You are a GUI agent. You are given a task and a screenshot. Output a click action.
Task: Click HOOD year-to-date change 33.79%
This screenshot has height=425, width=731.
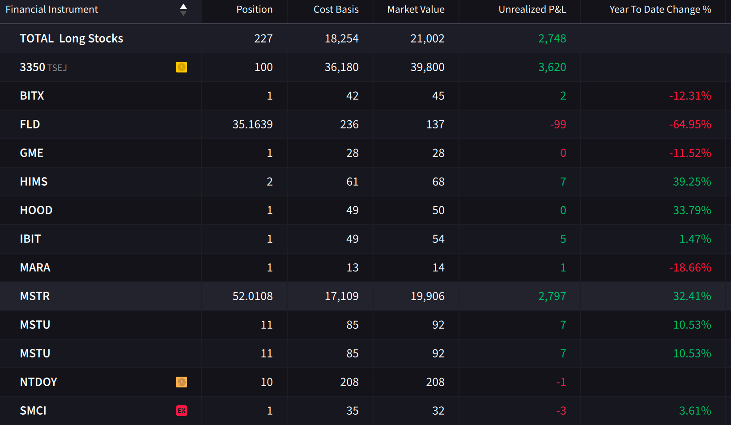point(692,210)
